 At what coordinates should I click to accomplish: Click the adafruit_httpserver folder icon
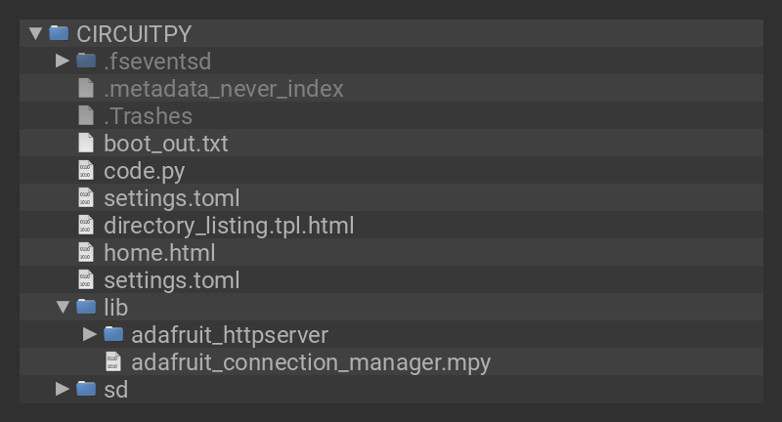pyautogui.click(x=113, y=334)
